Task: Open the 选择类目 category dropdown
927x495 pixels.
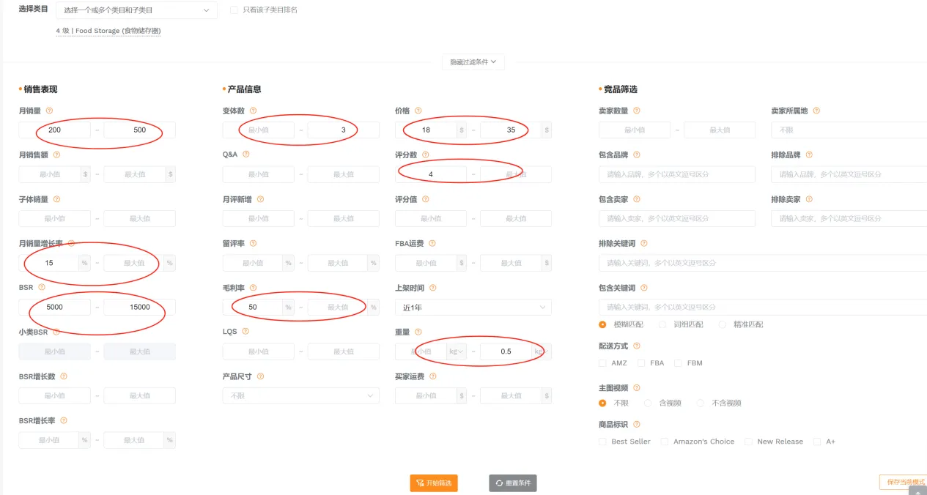Action: coord(136,10)
